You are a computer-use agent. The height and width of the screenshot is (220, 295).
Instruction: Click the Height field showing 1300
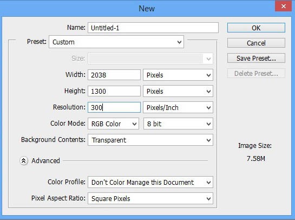tap(114, 92)
